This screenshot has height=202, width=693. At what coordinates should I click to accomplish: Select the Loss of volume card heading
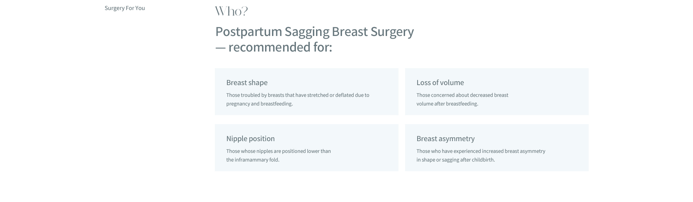coord(440,82)
